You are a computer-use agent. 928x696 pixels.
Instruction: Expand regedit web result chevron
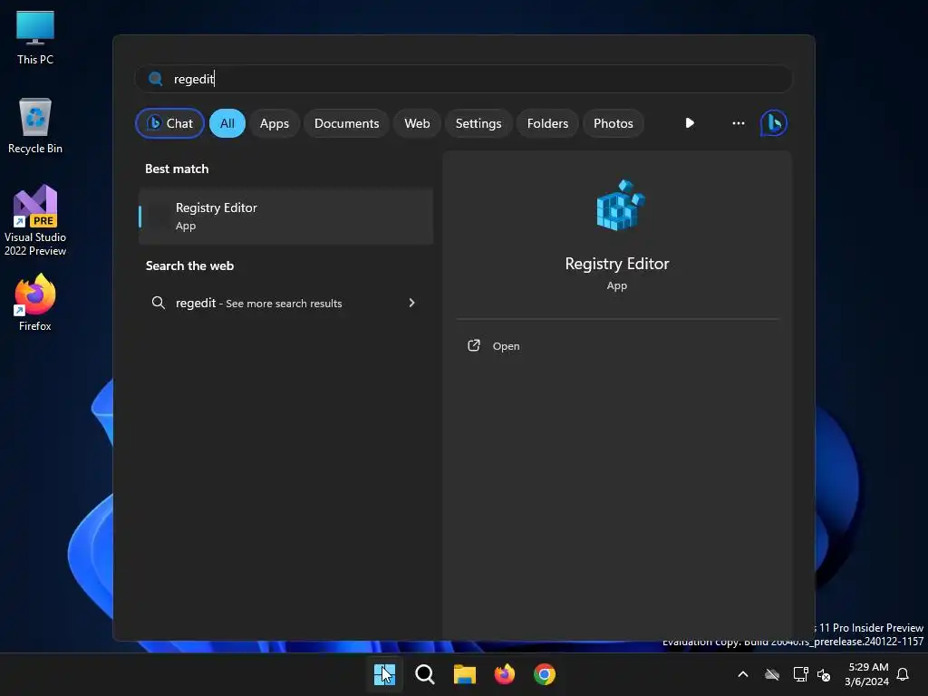click(x=412, y=303)
